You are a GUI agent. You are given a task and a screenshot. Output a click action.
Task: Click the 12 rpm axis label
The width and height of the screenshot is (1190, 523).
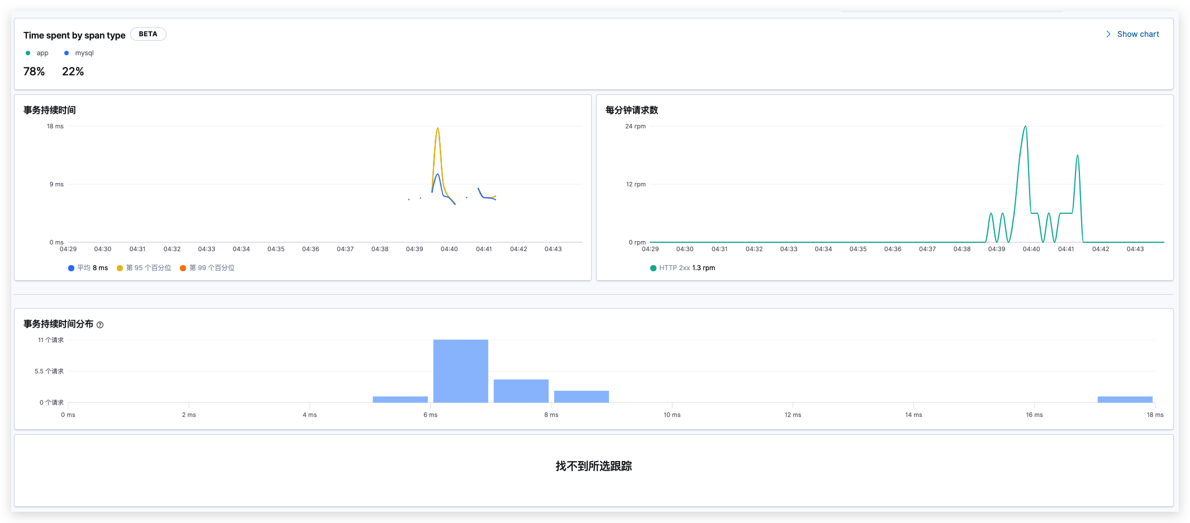636,184
